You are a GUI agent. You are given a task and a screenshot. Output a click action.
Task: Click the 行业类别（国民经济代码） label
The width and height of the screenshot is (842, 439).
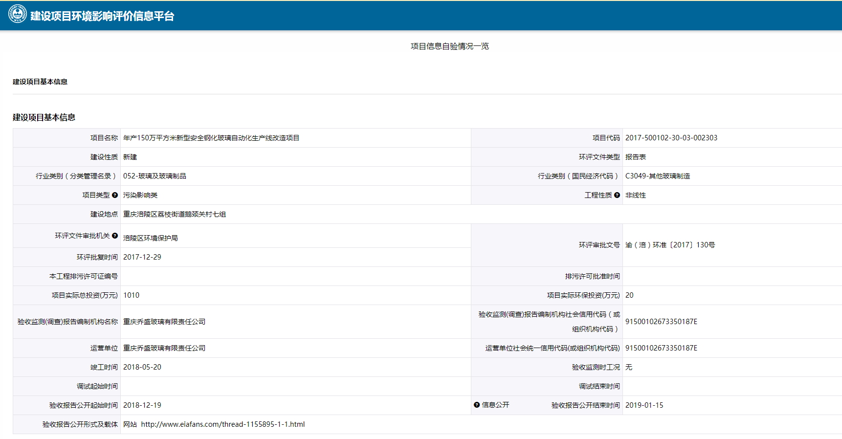coord(579,176)
